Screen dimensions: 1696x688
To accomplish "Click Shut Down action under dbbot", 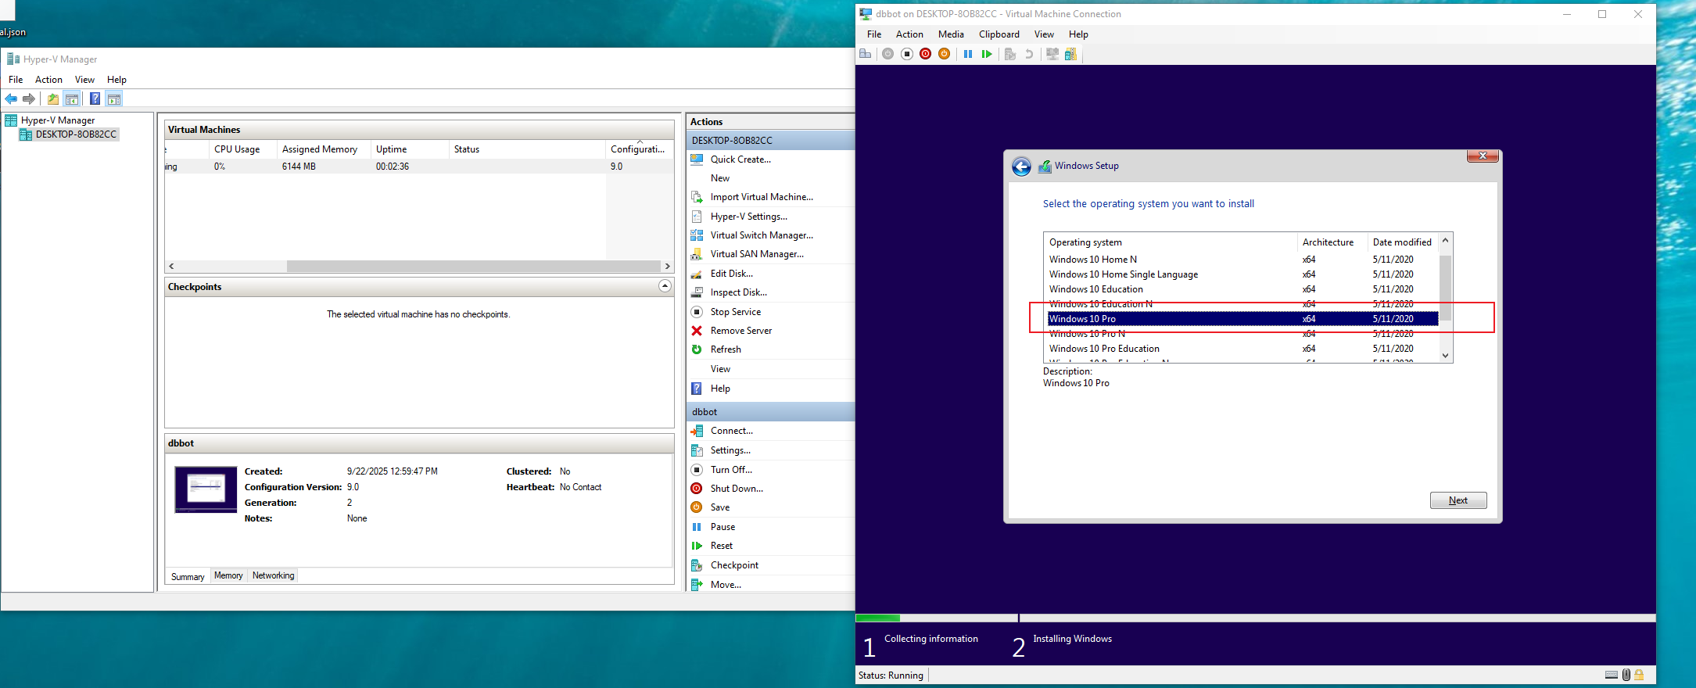I will (737, 489).
